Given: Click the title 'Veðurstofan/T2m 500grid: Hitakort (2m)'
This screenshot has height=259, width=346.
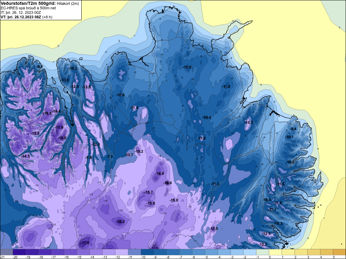Looking at the screenshot, I should [x=39, y=3].
